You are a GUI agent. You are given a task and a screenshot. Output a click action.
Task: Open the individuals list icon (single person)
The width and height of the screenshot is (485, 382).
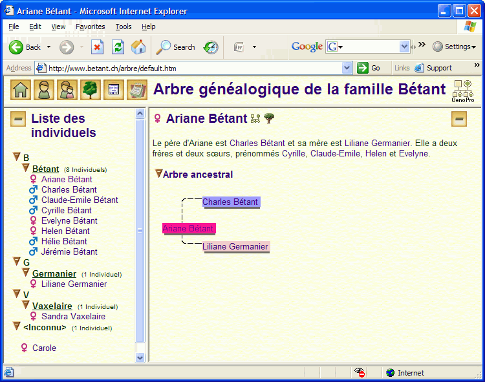44,90
